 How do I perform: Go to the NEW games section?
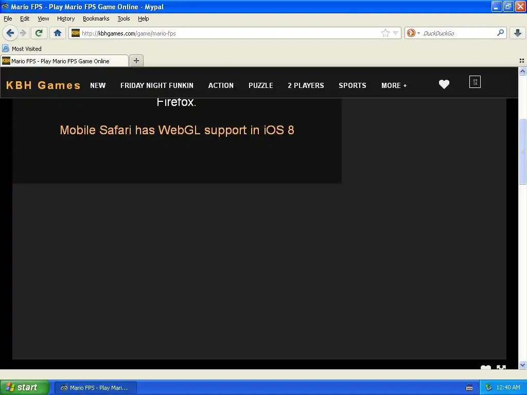pos(98,85)
